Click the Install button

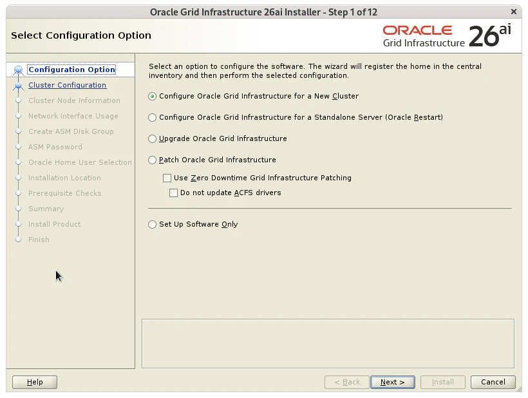tap(443, 382)
